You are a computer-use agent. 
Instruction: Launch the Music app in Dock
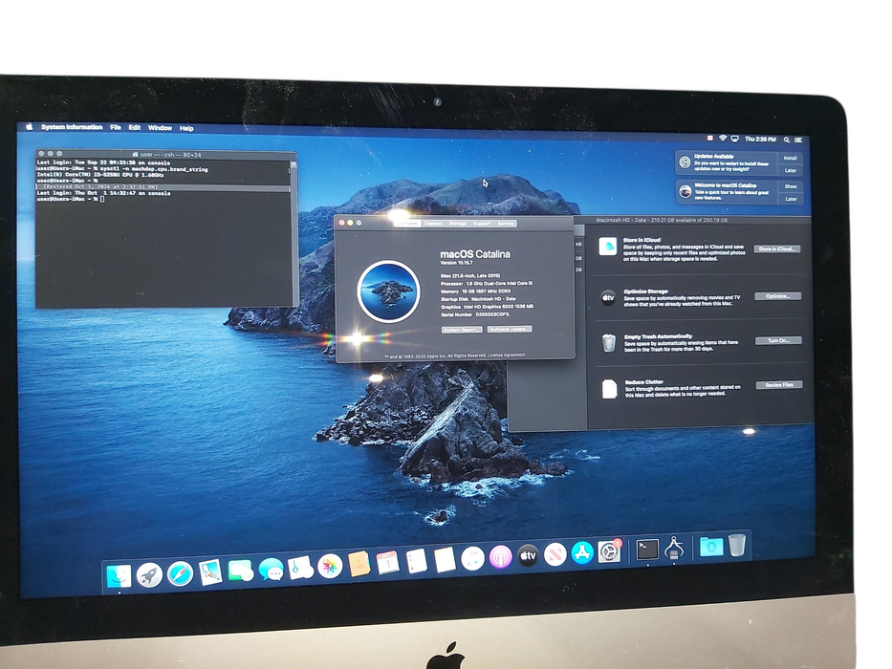[x=472, y=558]
